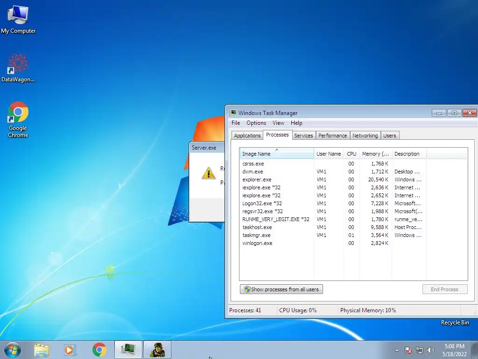The height and width of the screenshot is (359, 478).
Task: Click the network tray icon
Action: click(x=420, y=350)
